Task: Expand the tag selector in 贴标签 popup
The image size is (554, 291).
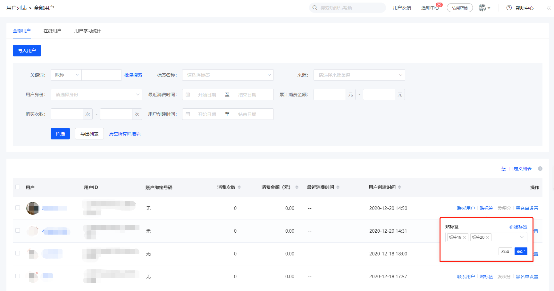Action: [486, 237]
